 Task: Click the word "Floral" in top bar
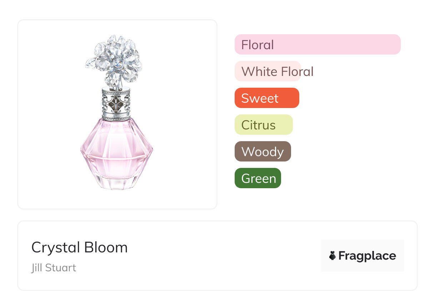click(257, 45)
